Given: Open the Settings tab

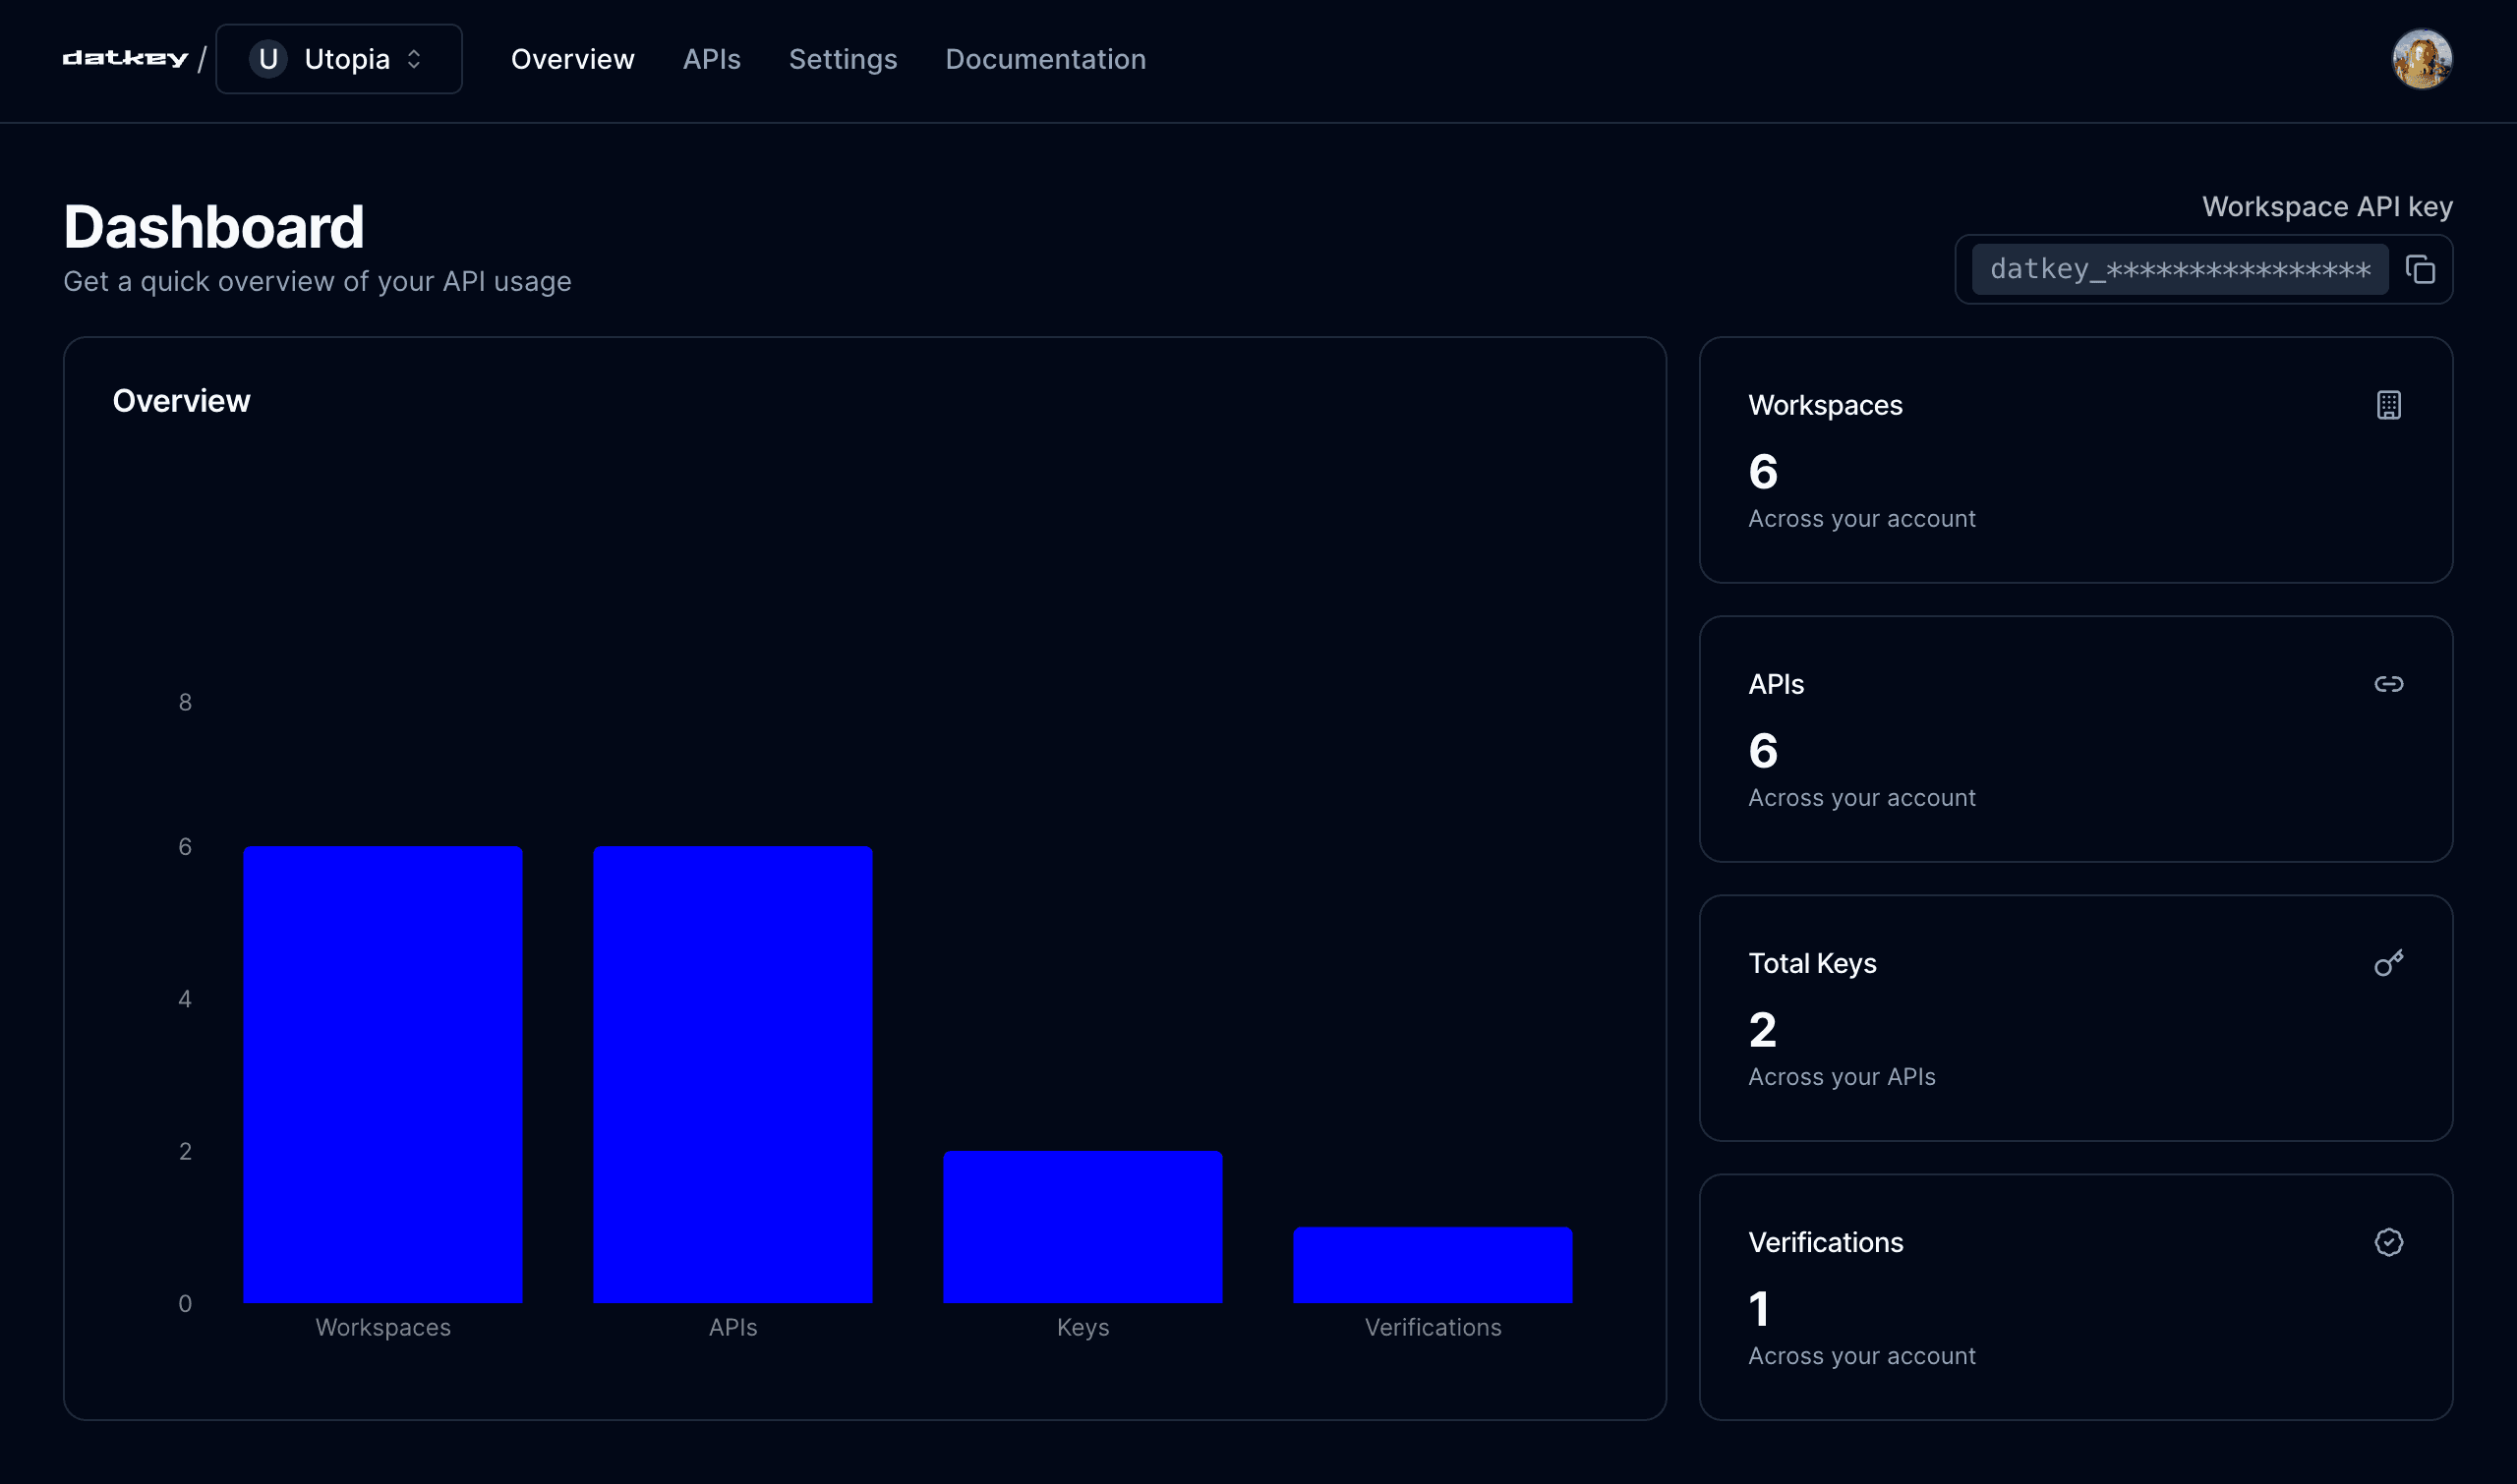Looking at the screenshot, I should (843, 60).
